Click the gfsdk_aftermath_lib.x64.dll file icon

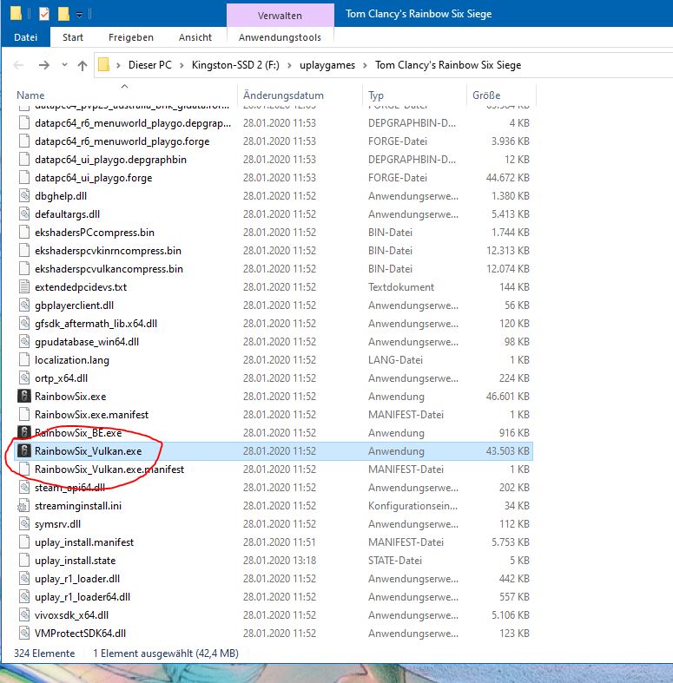pos(24,323)
